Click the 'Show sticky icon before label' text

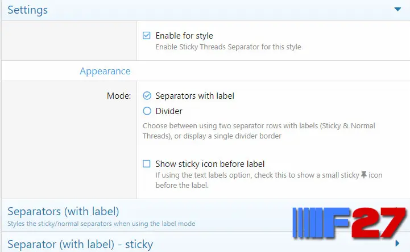point(210,164)
